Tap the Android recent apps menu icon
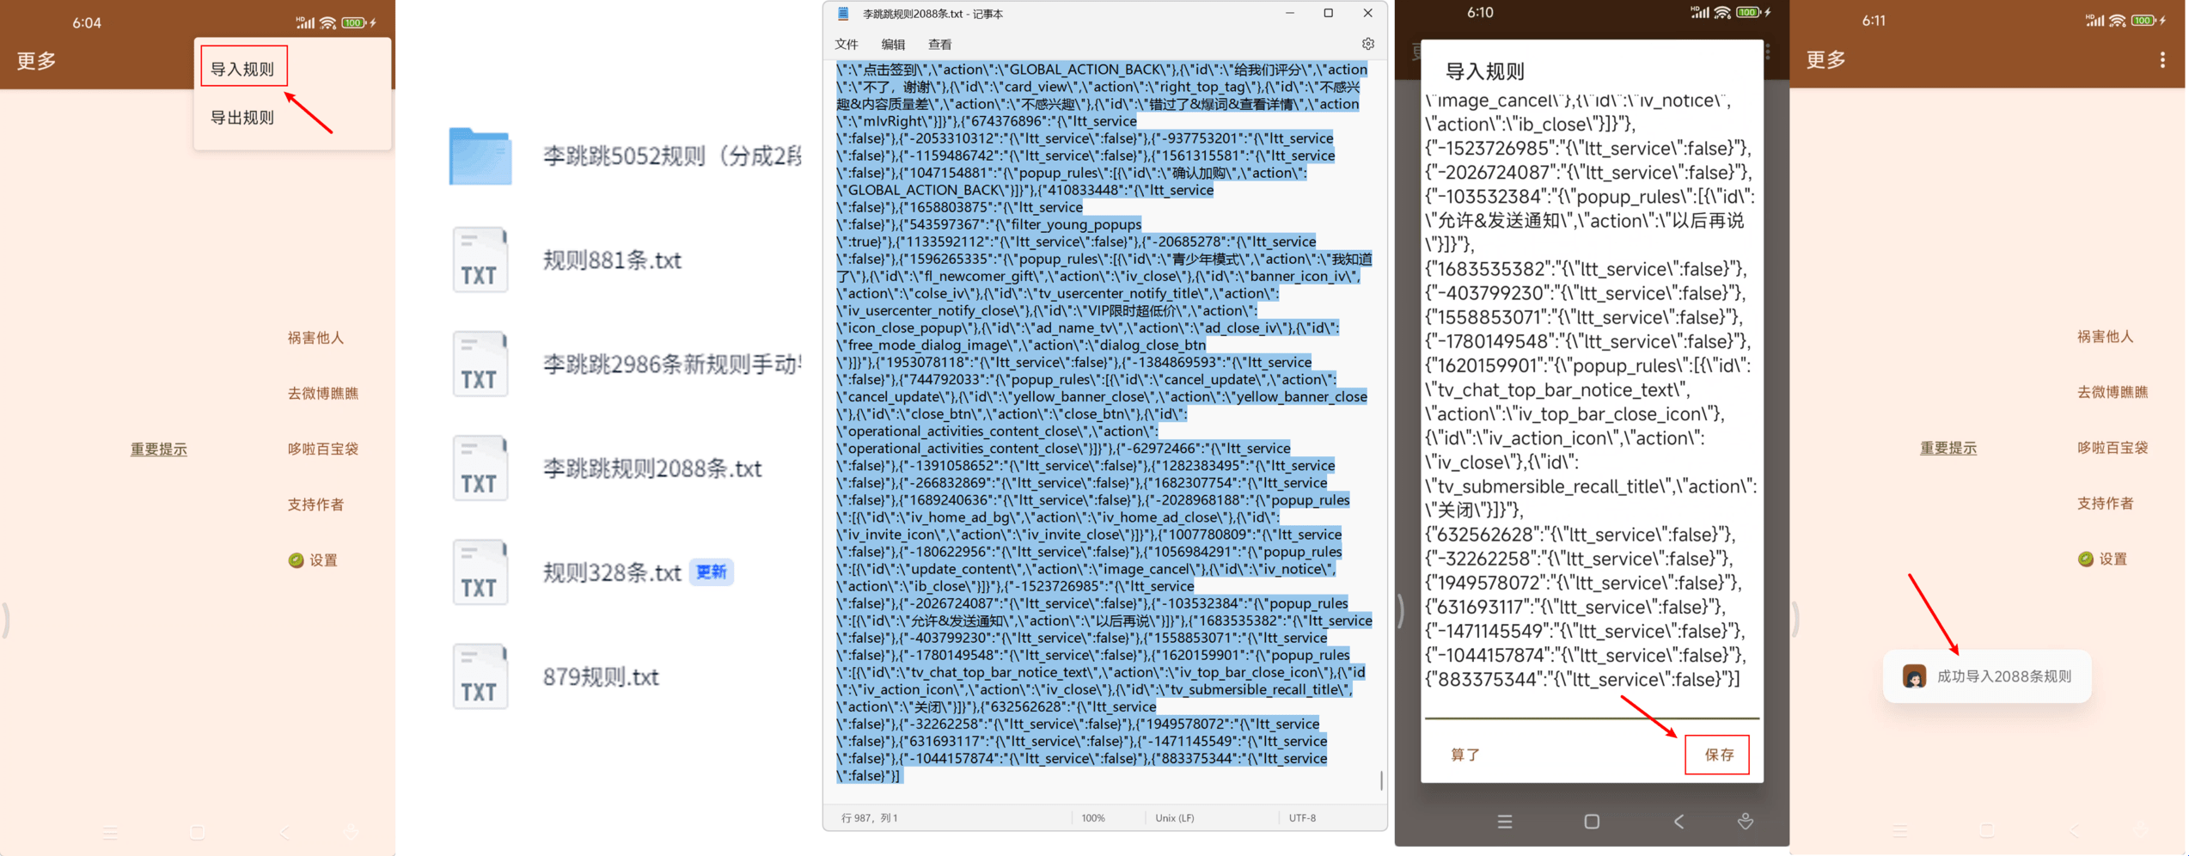This screenshot has height=856, width=2189. tap(1504, 822)
